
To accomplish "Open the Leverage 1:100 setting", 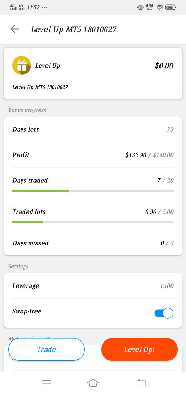I will (x=93, y=286).
